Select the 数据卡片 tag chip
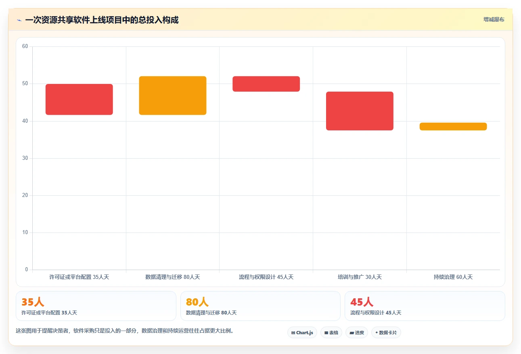 tap(386, 333)
